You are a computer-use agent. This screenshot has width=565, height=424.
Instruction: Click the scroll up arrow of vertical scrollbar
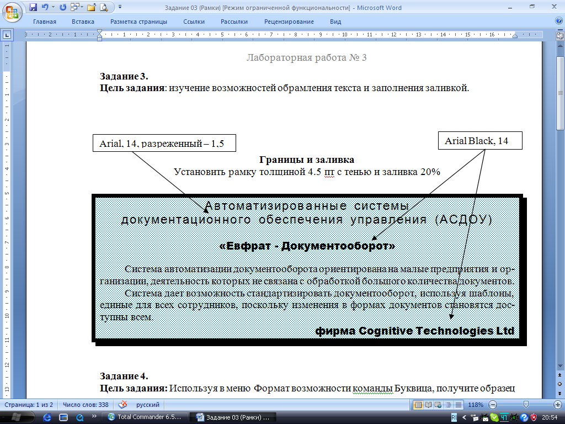(x=560, y=46)
